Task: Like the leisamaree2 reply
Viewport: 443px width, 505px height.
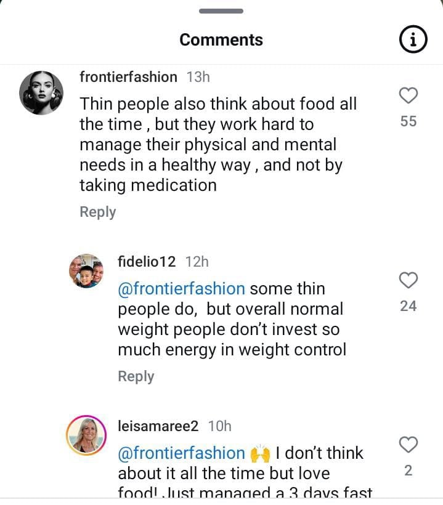Action: click(408, 444)
